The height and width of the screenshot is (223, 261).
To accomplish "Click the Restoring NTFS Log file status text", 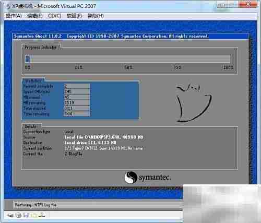I will (35, 205).
